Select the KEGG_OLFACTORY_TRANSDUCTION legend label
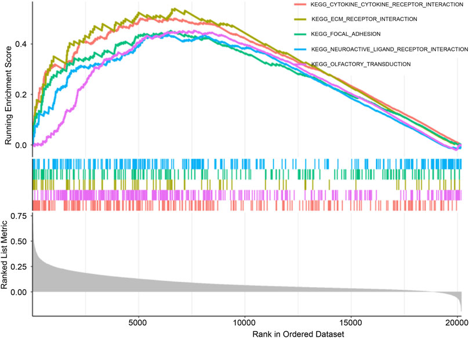Image resolution: width=469 pixels, height=338 pixels. [x=361, y=64]
